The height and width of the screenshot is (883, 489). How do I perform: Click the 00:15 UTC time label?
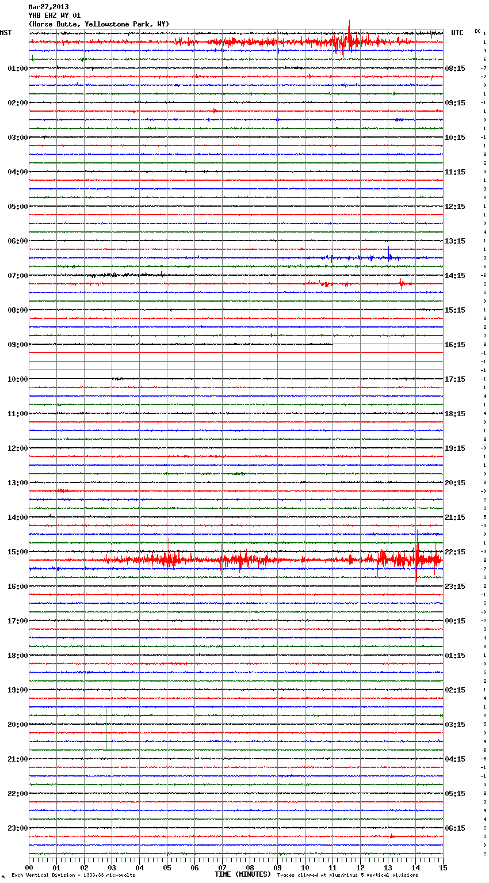point(455,621)
